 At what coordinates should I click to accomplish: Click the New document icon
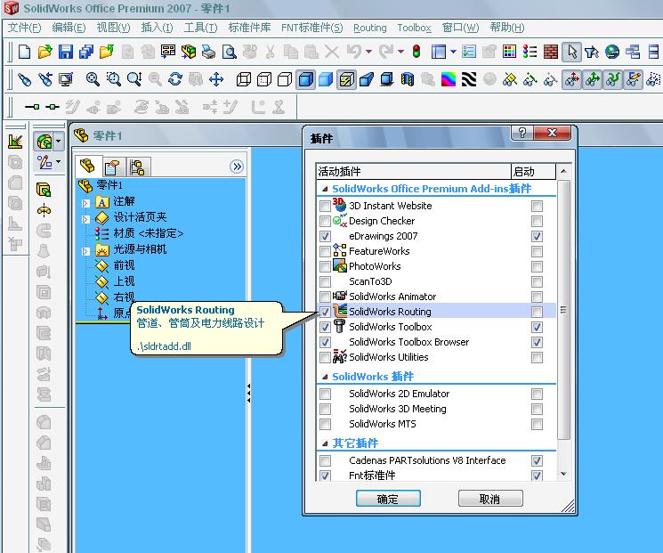pos(25,52)
